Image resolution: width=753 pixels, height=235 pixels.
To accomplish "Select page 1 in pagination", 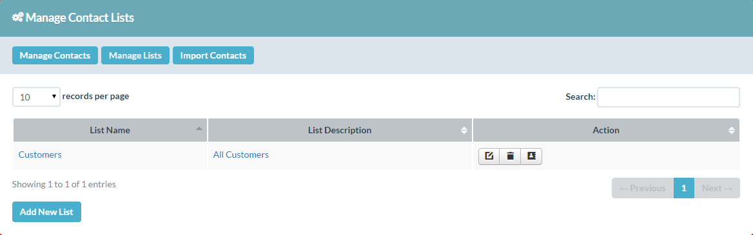I will [684, 188].
